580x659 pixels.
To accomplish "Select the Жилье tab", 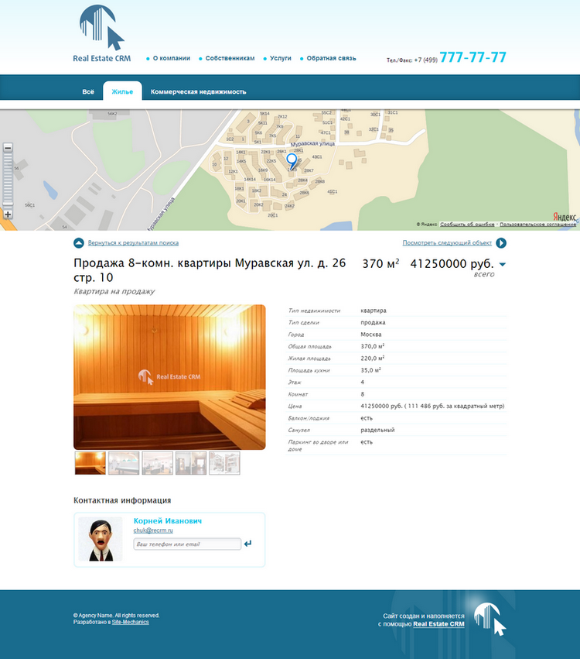I will click(x=122, y=91).
